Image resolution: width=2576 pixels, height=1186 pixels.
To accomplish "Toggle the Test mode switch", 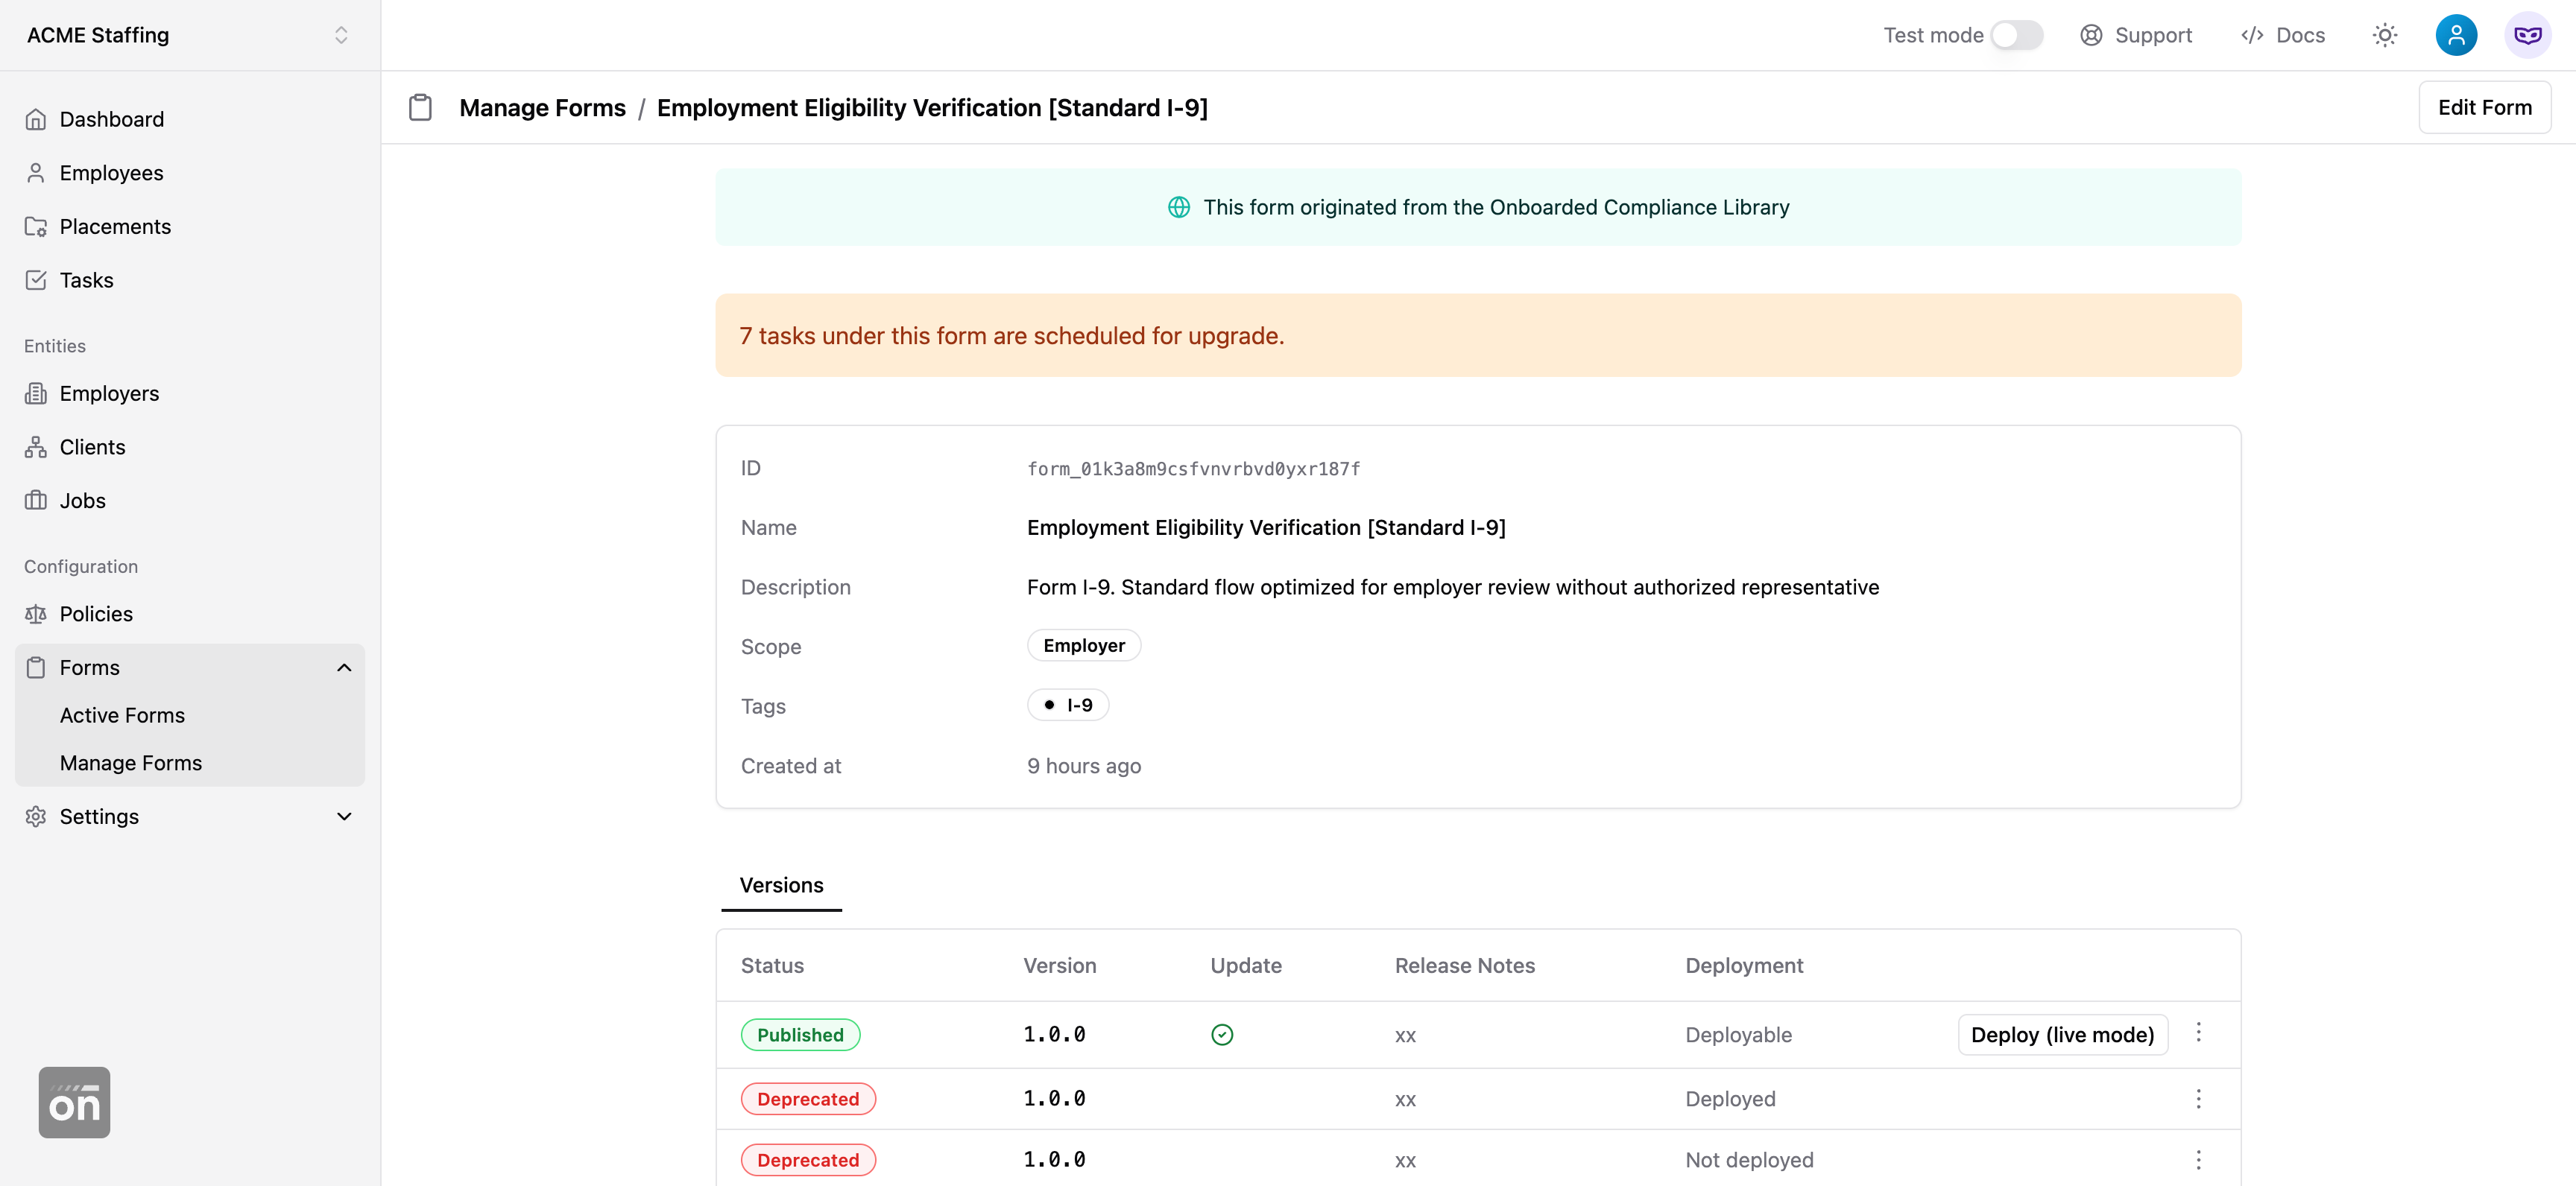I will [x=2016, y=35].
